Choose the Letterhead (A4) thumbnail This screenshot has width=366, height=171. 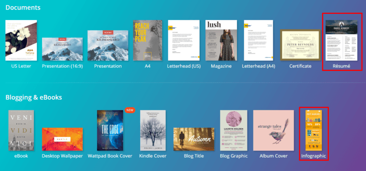258,40
